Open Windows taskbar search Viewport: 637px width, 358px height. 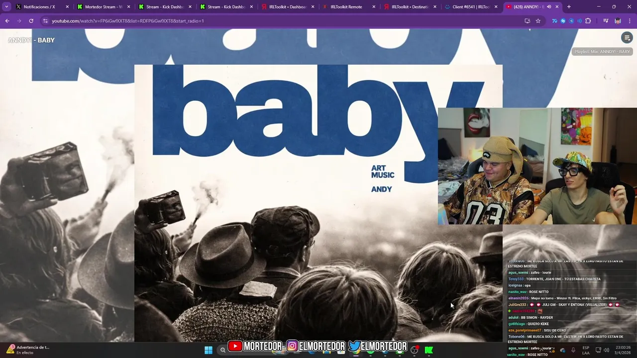tap(222, 350)
